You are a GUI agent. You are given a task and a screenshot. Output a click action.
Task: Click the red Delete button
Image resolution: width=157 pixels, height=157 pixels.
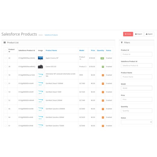click(x=128, y=34)
